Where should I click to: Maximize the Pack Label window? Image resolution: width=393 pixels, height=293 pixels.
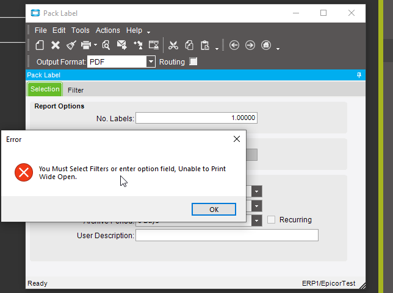pos(323,13)
